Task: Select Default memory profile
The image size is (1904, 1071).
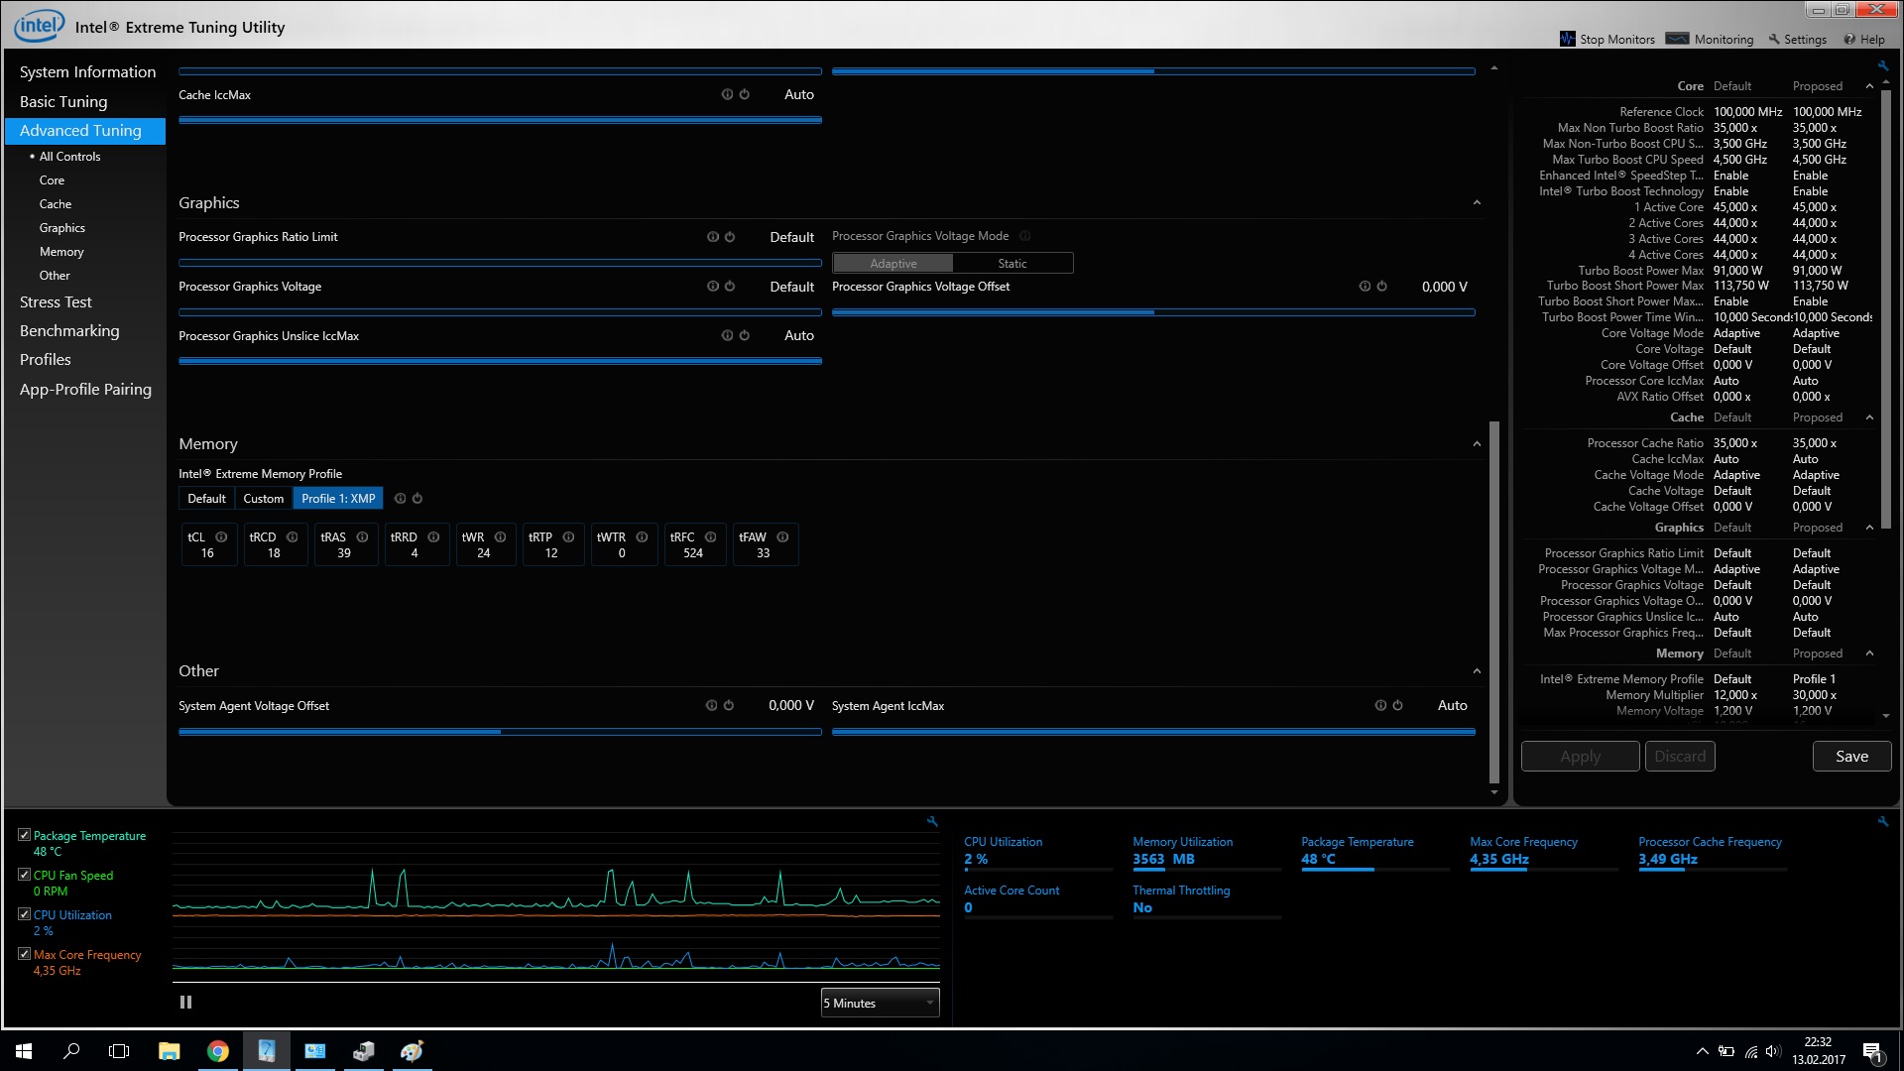Action: click(x=206, y=499)
